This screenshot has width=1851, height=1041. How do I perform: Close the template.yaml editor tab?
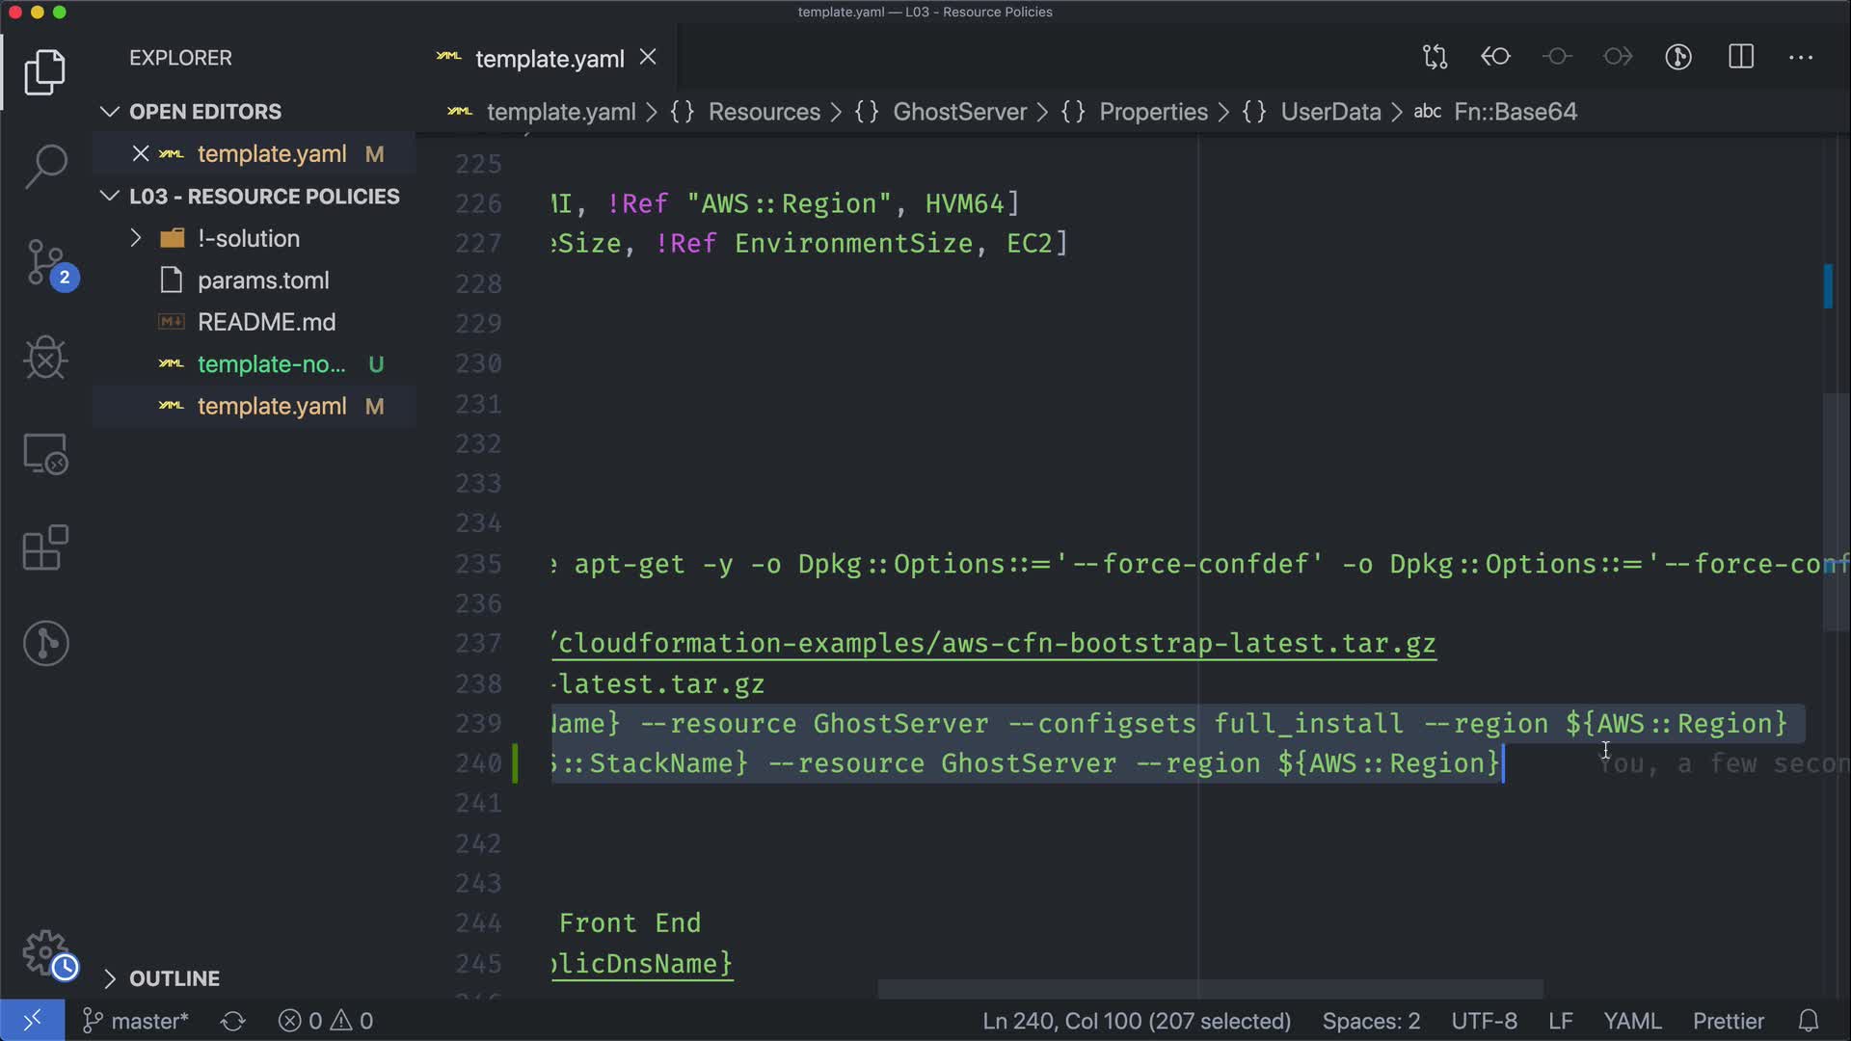(x=649, y=58)
